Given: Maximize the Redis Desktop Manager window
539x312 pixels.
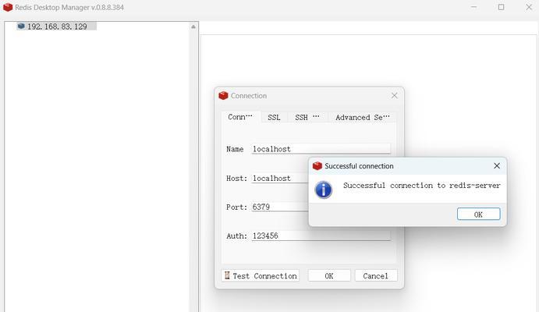Looking at the screenshot, I should pyautogui.click(x=502, y=7).
